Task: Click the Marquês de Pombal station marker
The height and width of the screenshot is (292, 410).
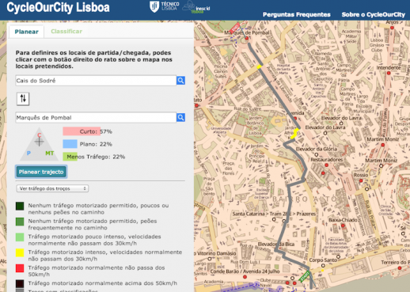Action: click(247, 38)
